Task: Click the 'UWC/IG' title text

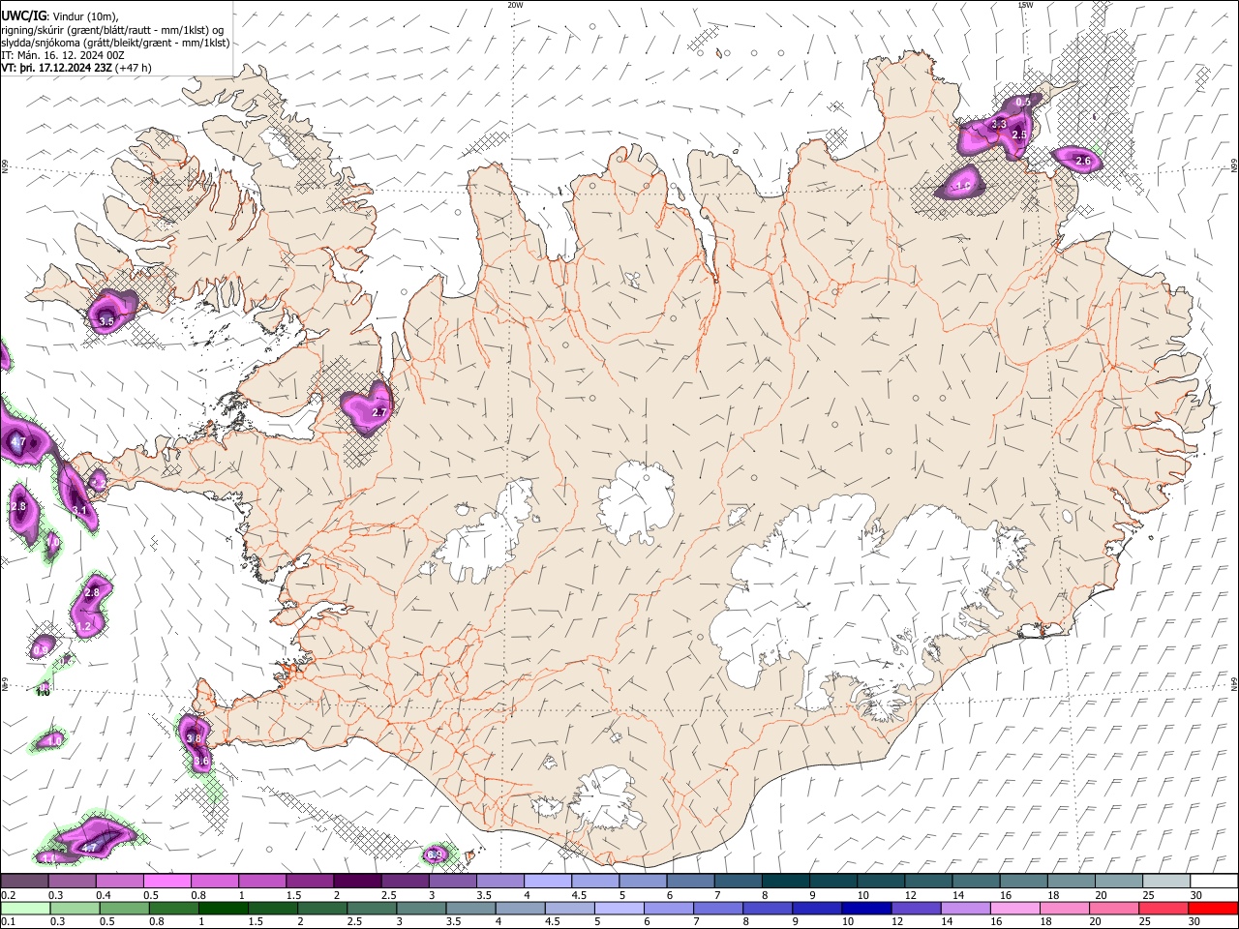Action: [x=24, y=15]
